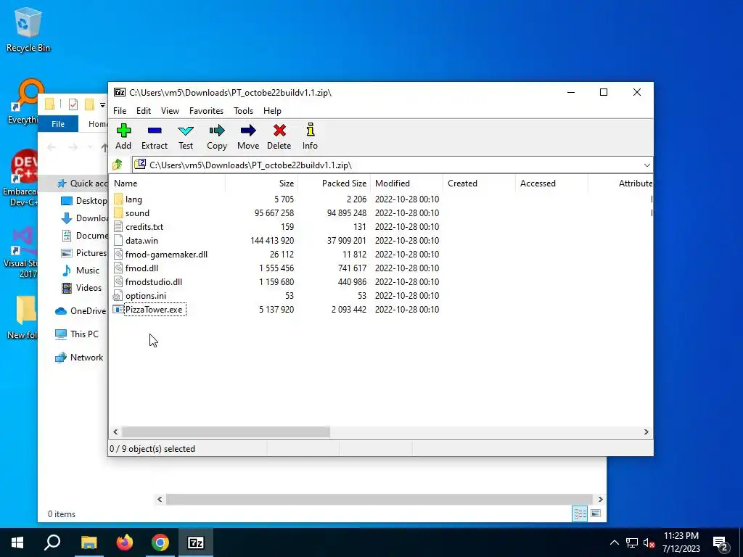Select This PC in Explorer sidebar
743x557 pixels.
click(x=77, y=334)
